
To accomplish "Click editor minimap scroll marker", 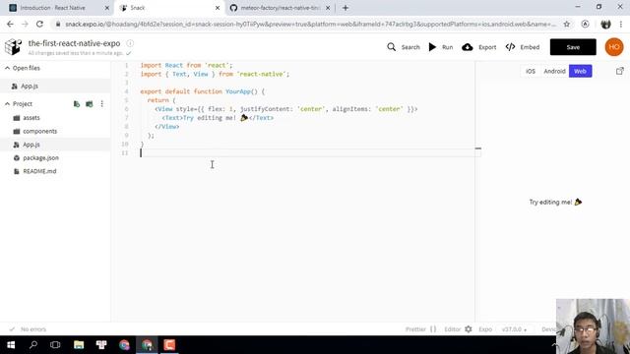I will tap(478, 148).
